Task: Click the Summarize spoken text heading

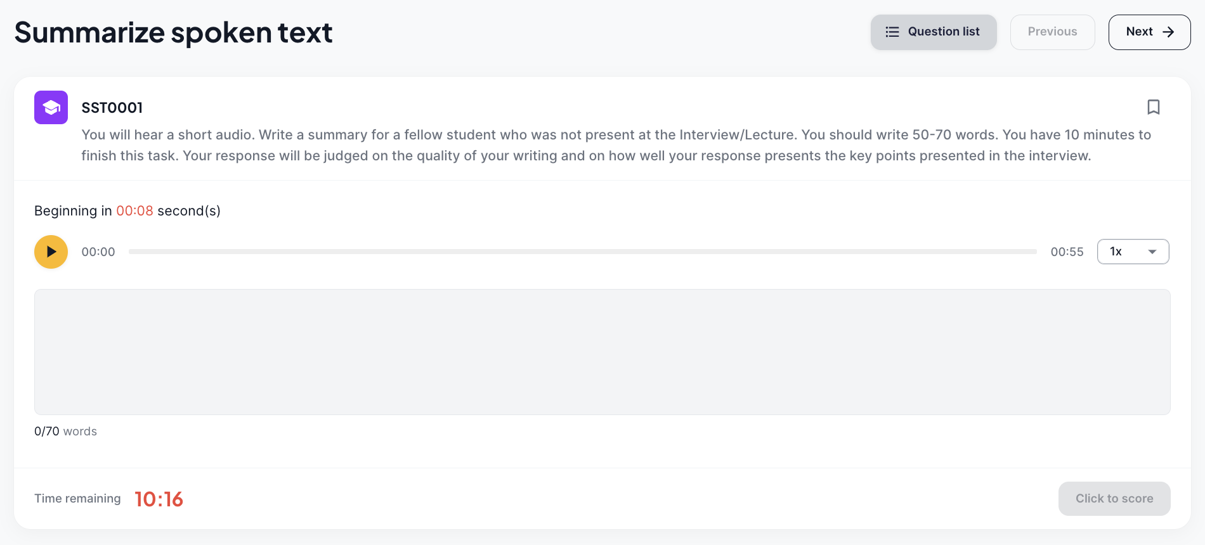Action: (173, 32)
